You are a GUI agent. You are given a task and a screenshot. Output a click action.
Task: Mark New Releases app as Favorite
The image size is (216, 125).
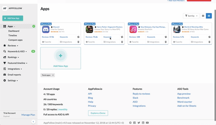tap(134, 42)
